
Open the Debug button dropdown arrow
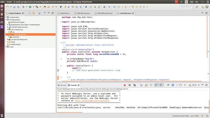(27, 7)
